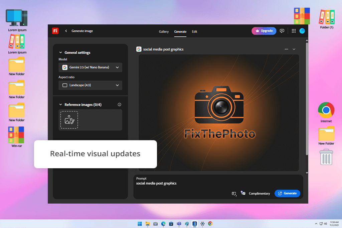Click the volume speaker tray icon
This screenshot has width=342, height=228.
pyautogui.click(x=325, y=224)
